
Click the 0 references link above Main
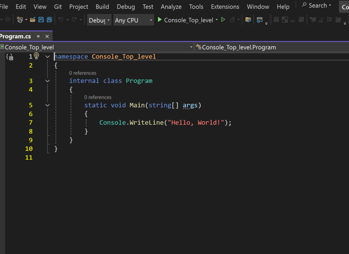(x=98, y=97)
